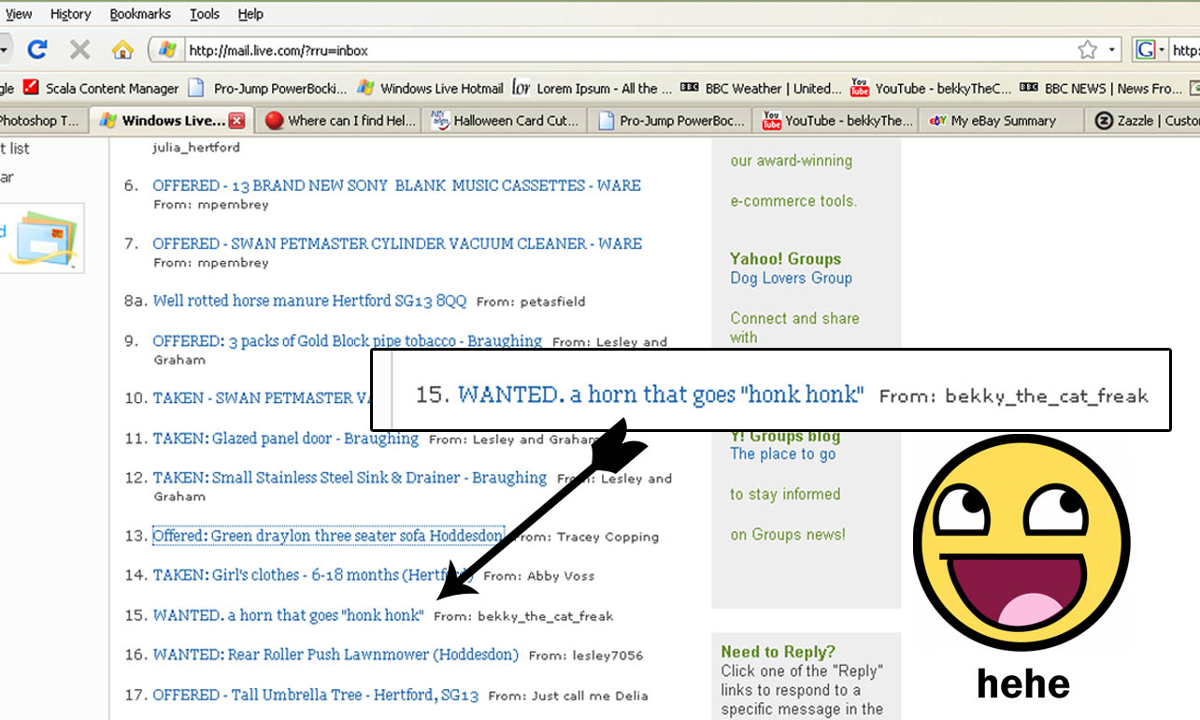This screenshot has width=1200, height=720.
Task: Open the Bookmarks menu
Action: point(140,14)
